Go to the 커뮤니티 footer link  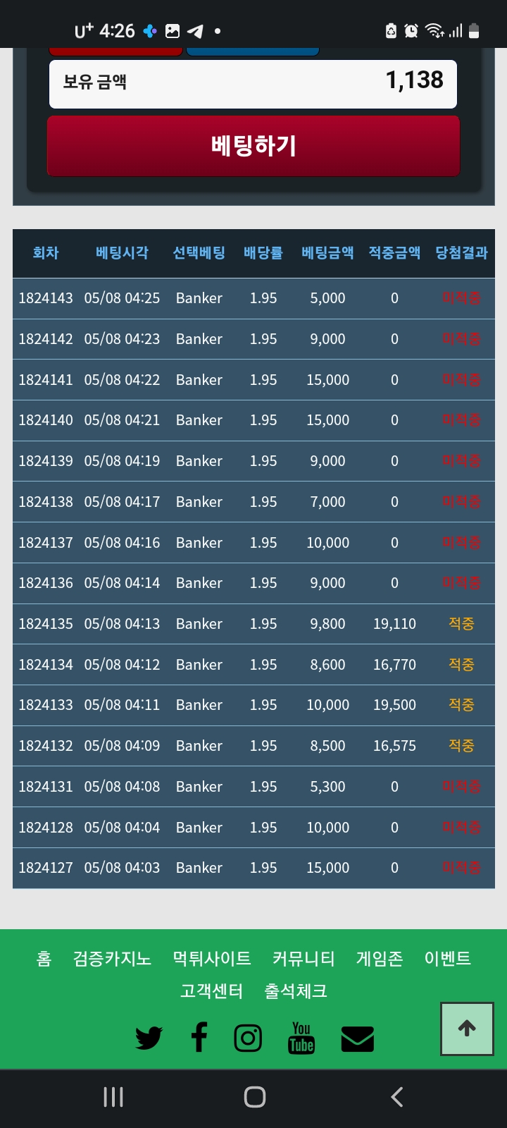303,958
